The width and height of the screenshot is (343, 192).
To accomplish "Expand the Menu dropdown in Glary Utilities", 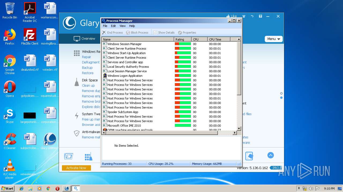I will pyautogui.click(x=274, y=39).
